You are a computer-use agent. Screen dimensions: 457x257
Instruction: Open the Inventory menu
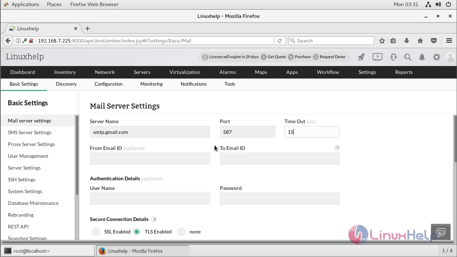[65, 72]
